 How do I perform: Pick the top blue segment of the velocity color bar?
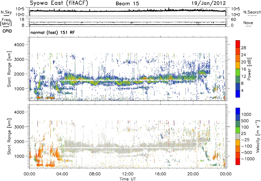238,111
